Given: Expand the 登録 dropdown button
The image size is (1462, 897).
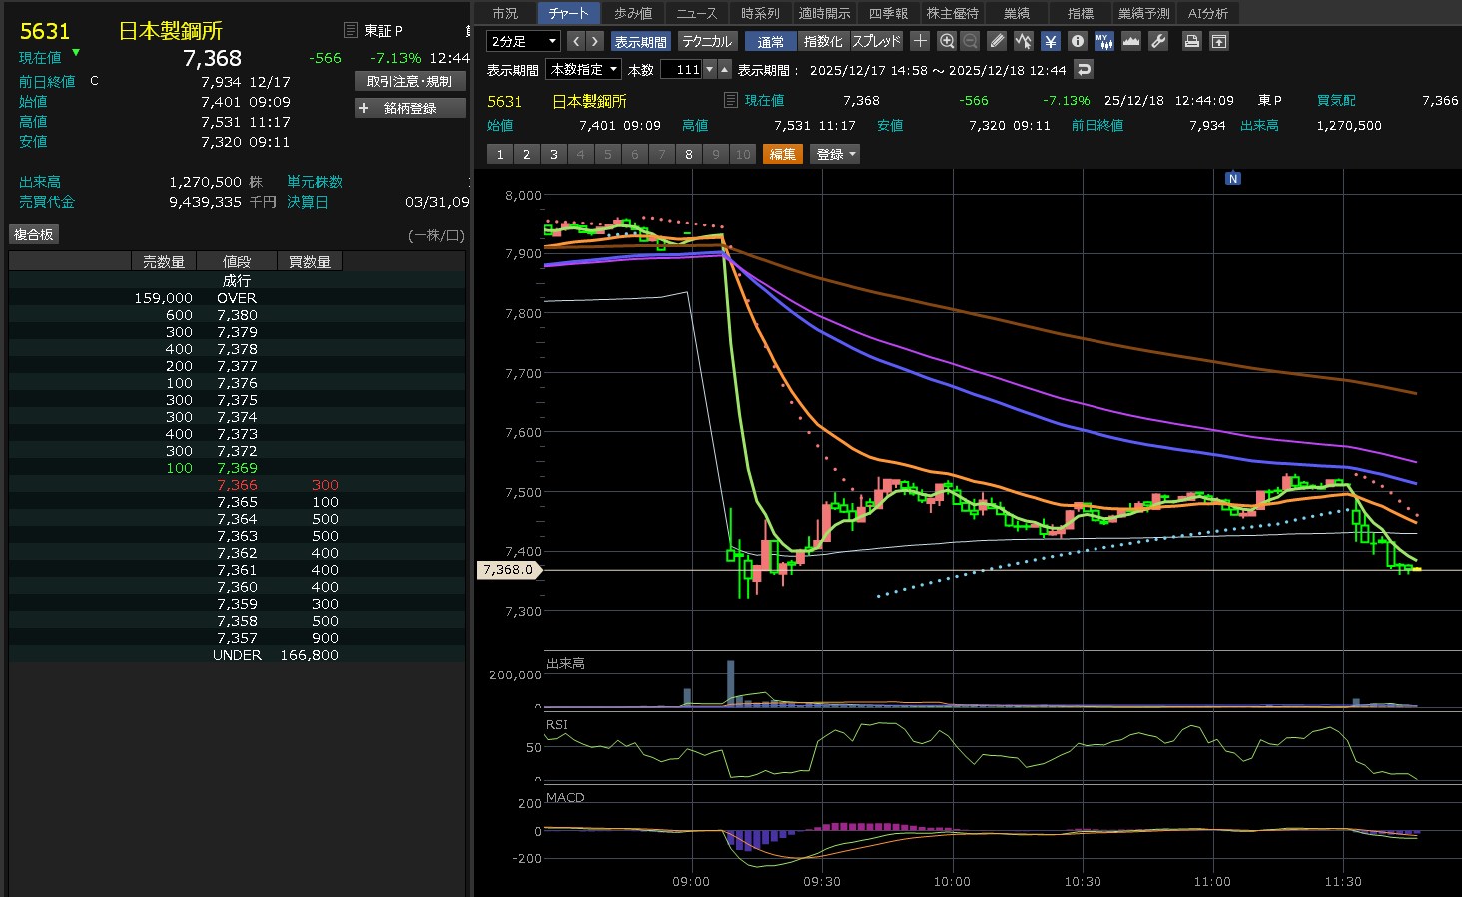Looking at the screenshot, I should coord(836,154).
